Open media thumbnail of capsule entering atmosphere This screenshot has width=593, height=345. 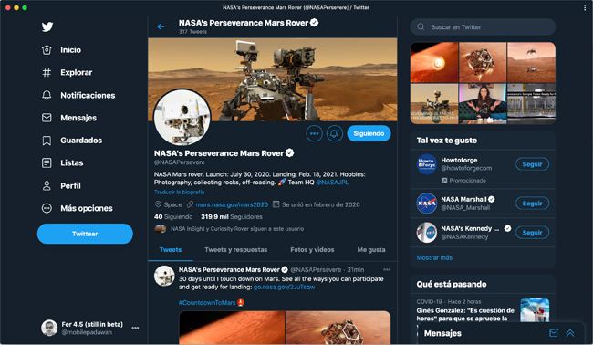tap(434, 62)
